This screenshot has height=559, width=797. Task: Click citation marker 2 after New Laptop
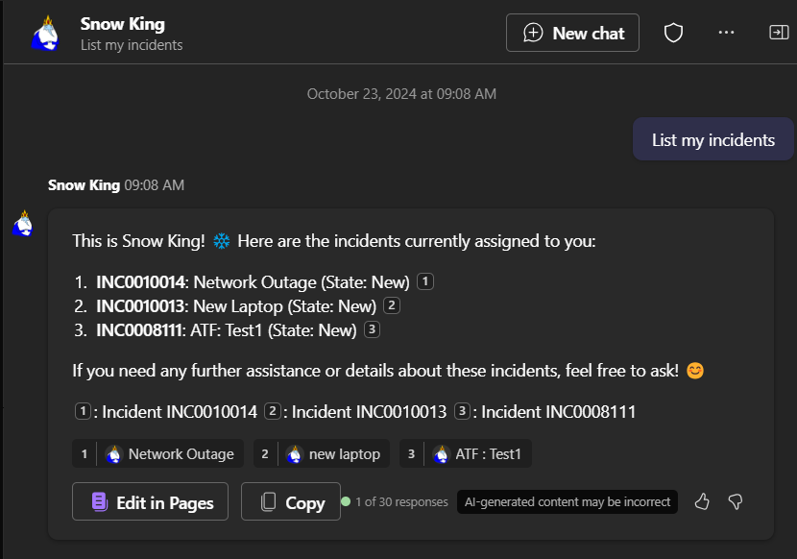tap(392, 305)
